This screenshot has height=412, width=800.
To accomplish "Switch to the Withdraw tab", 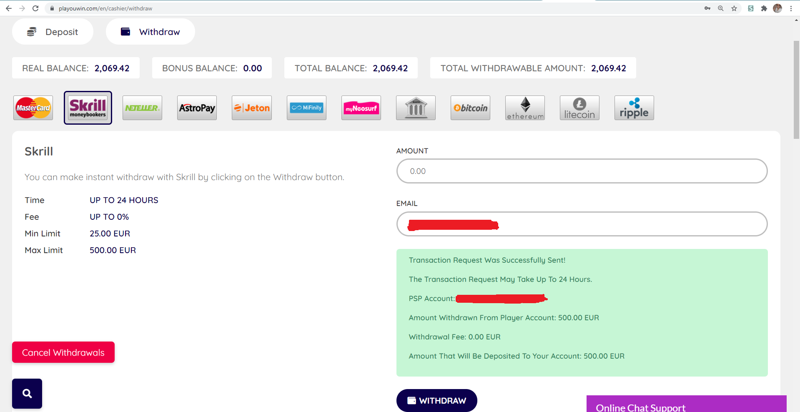I will pos(150,32).
